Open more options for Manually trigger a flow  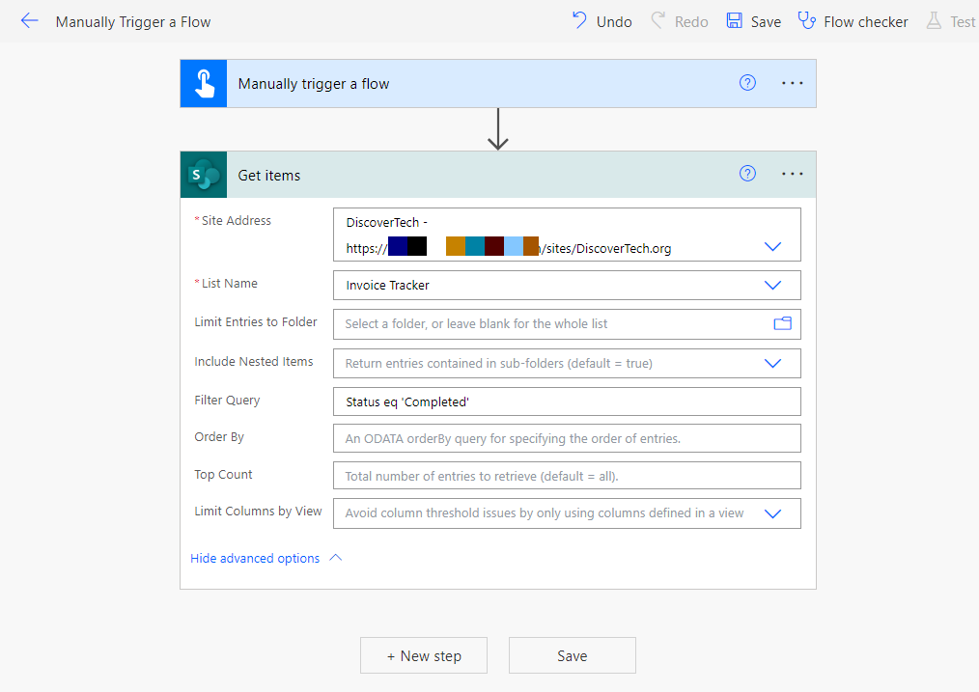pos(793,83)
